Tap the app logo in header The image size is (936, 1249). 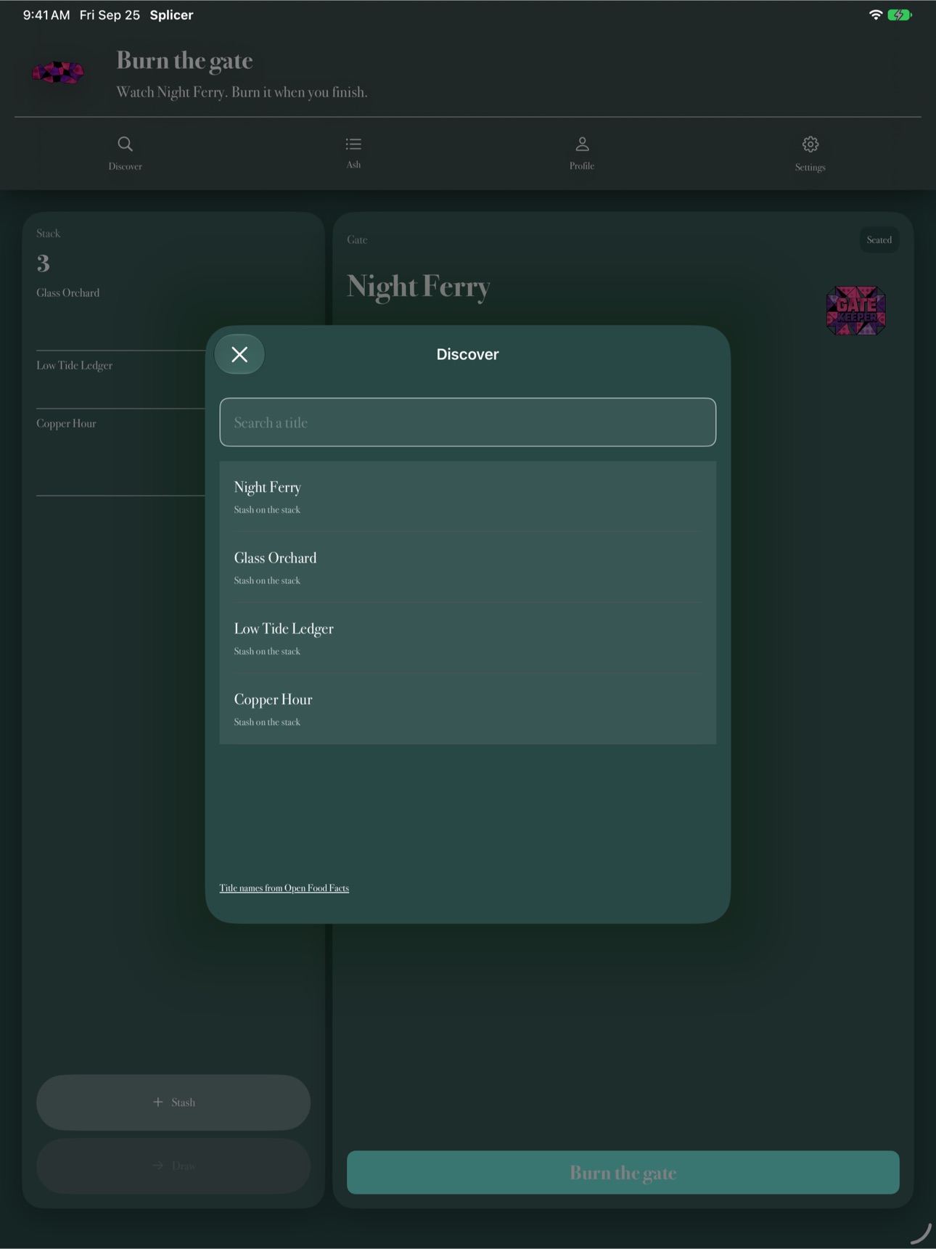tap(58, 73)
